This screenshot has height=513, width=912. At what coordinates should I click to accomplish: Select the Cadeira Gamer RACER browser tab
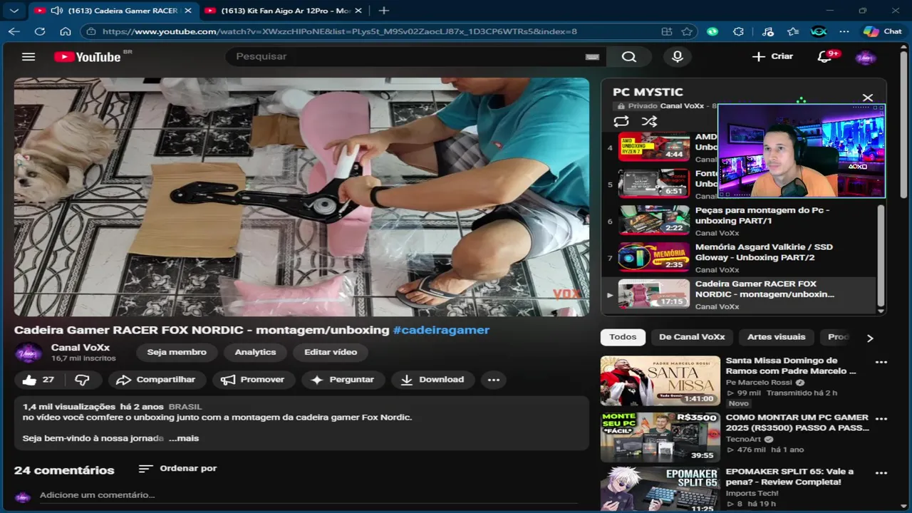[x=113, y=11]
